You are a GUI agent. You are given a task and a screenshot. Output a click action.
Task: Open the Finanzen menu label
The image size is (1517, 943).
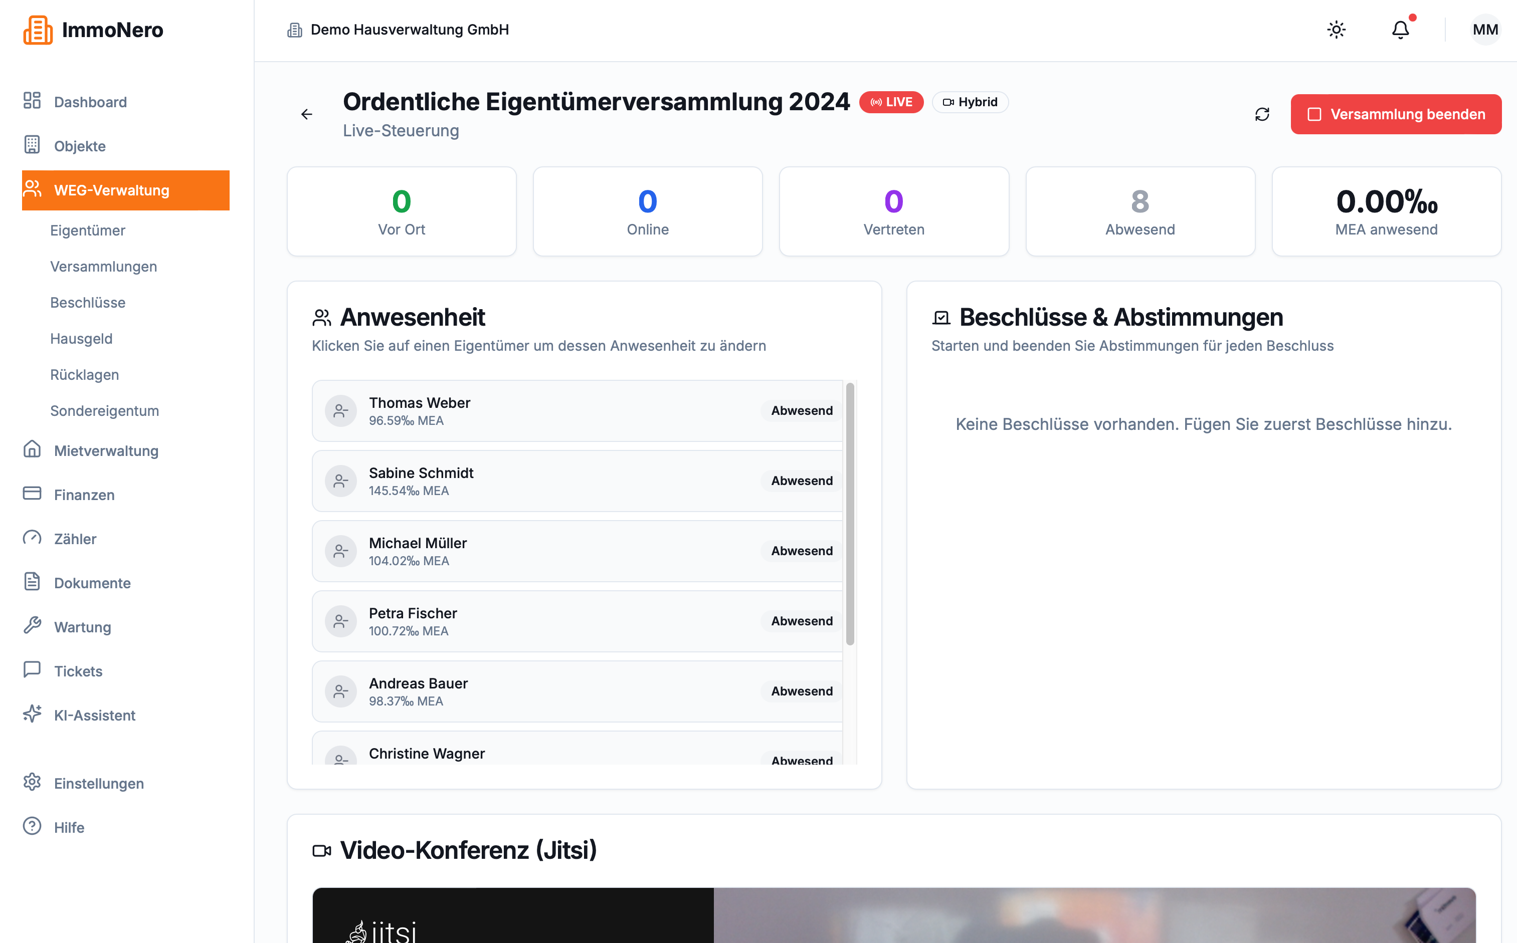tap(84, 495)
